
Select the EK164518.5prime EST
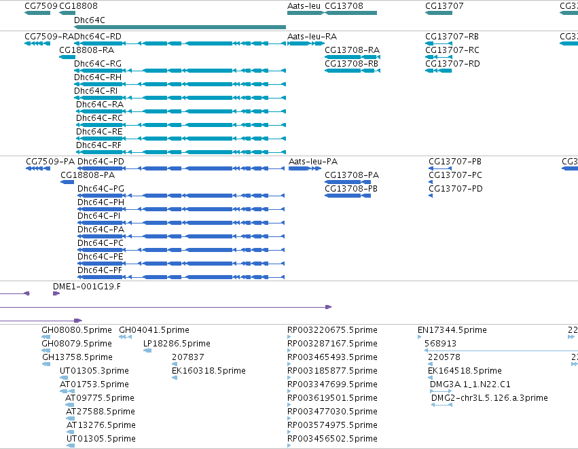[430, 378]
